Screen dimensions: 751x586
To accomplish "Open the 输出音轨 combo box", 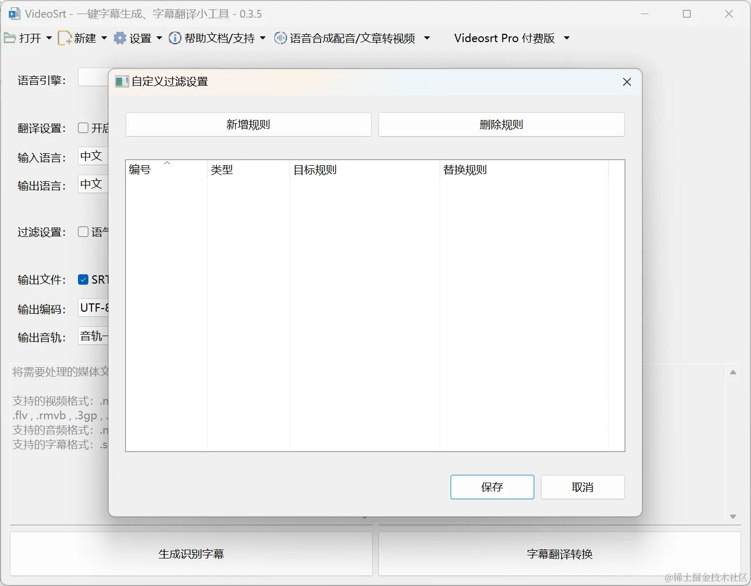I will point(93,336).
